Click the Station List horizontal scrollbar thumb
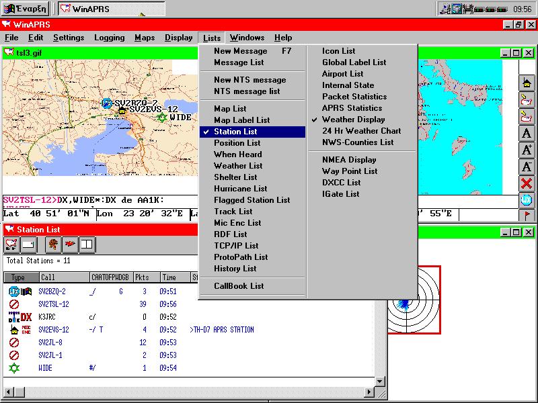The height and width of the screenshot is (403, 538). 20,392
